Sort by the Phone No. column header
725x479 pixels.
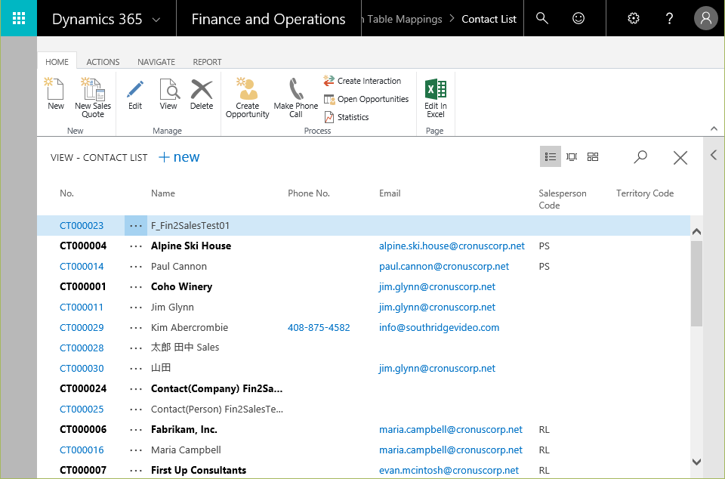309,193
